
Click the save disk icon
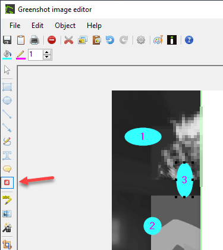pos(7,40)
